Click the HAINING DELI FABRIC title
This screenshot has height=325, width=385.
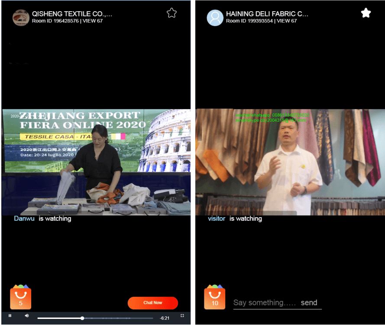click(x=267, y=14)
